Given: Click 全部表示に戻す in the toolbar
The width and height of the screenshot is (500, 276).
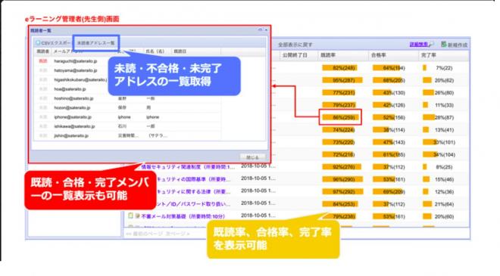Looking at the screenshot, I should coord(295,45).
